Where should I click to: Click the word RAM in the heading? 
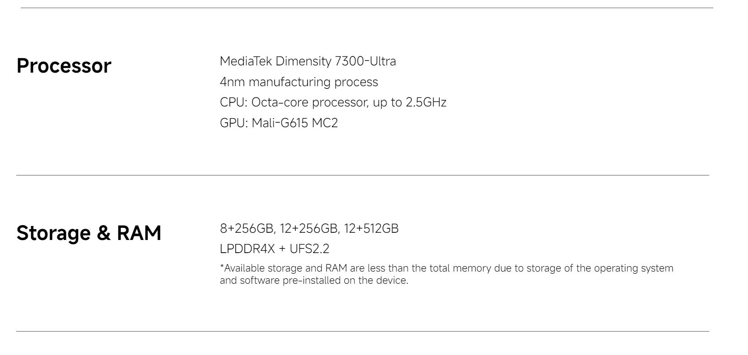pos(139,233)
